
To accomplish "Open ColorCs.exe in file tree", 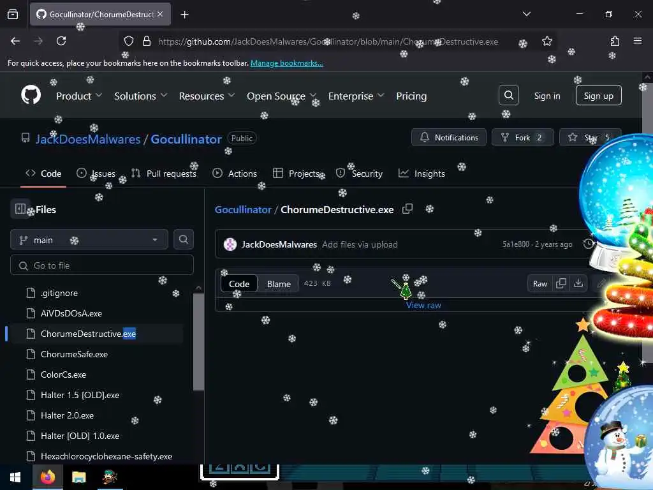I will (63, 375).
